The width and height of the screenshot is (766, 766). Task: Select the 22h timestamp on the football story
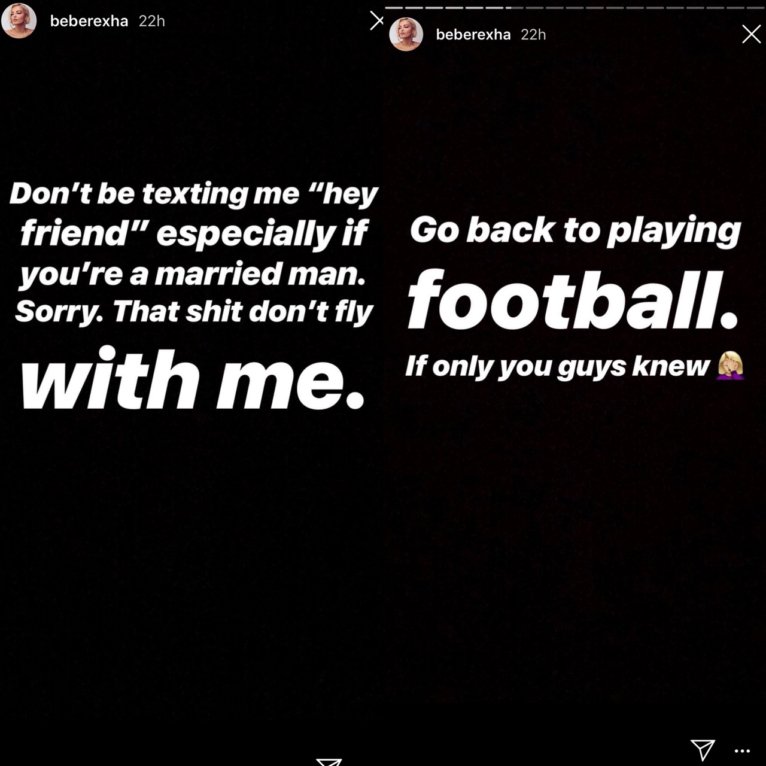click(533, 35)
